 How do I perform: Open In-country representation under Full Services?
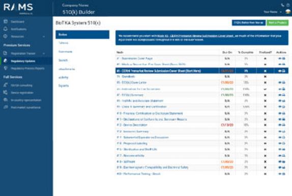[26, 100]
